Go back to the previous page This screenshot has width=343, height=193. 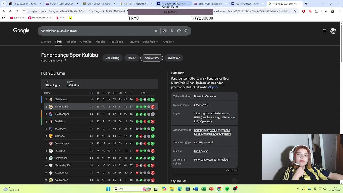click(4, 11)
